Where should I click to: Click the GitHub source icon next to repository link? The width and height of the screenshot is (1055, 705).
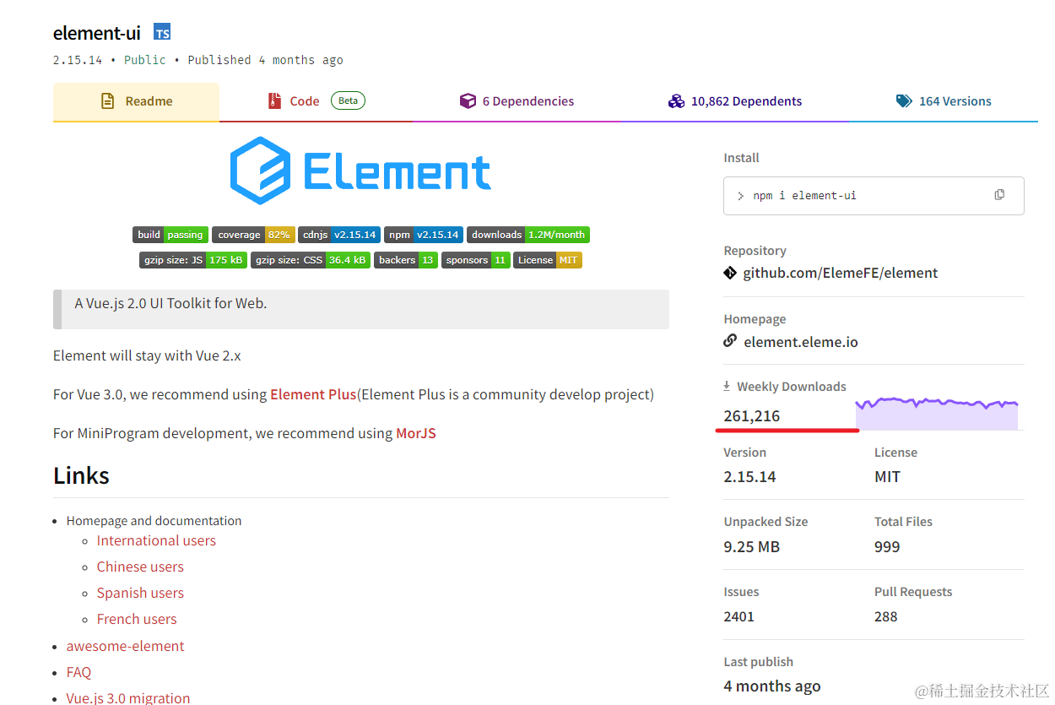(729, 272)
